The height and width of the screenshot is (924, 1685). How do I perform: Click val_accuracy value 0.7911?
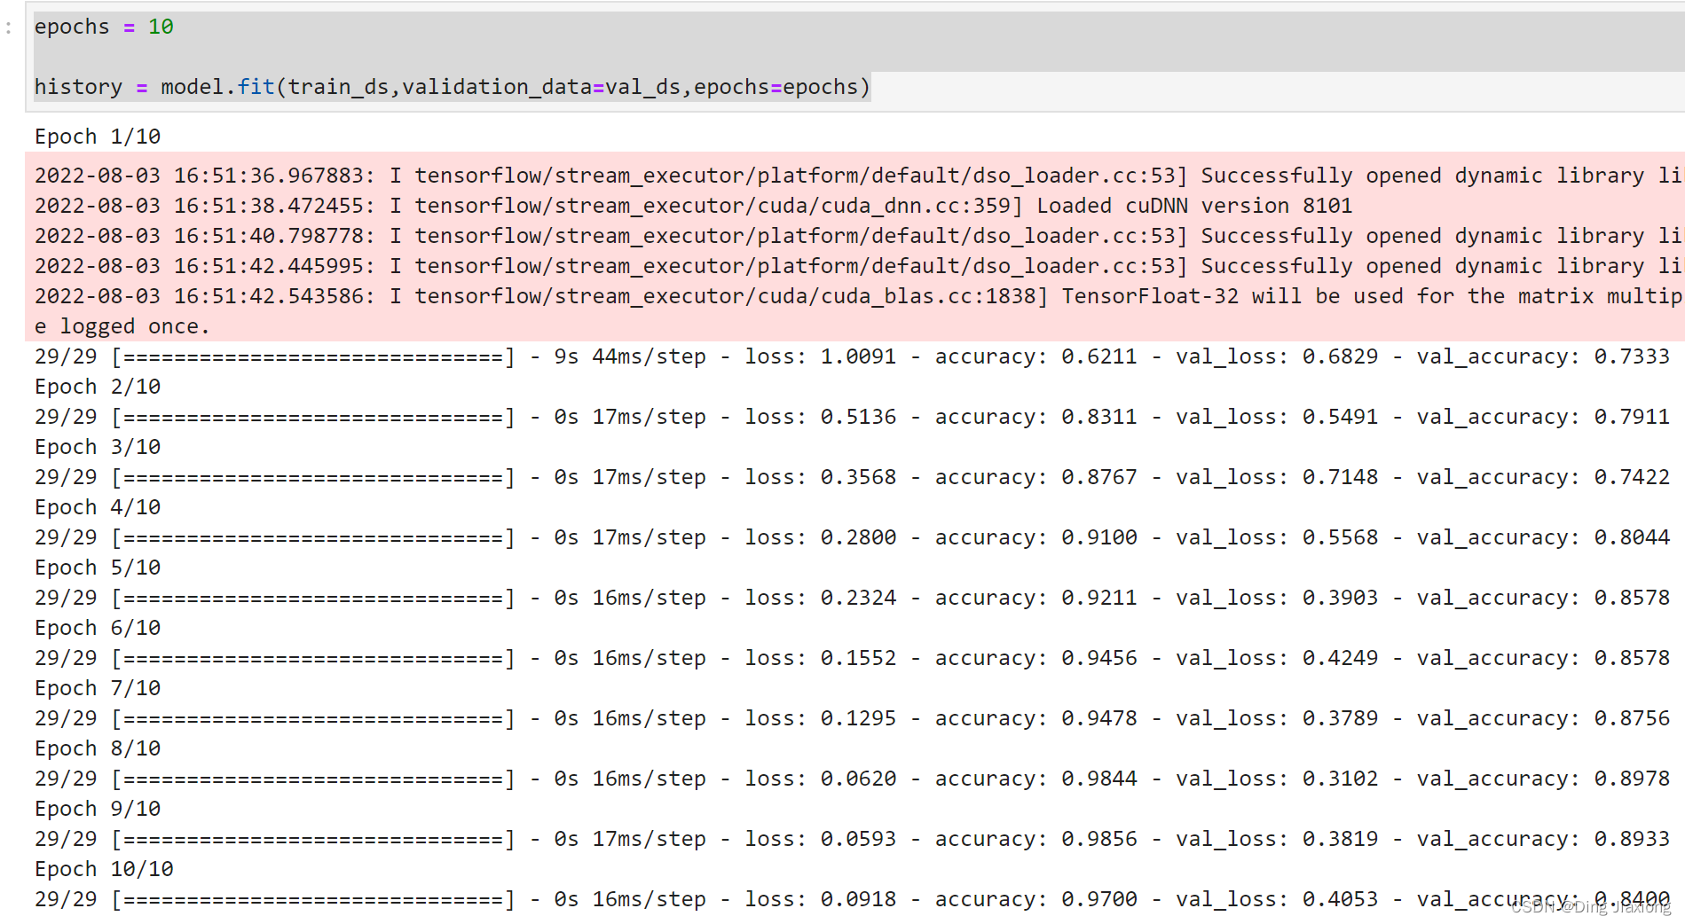(1632, 417)
